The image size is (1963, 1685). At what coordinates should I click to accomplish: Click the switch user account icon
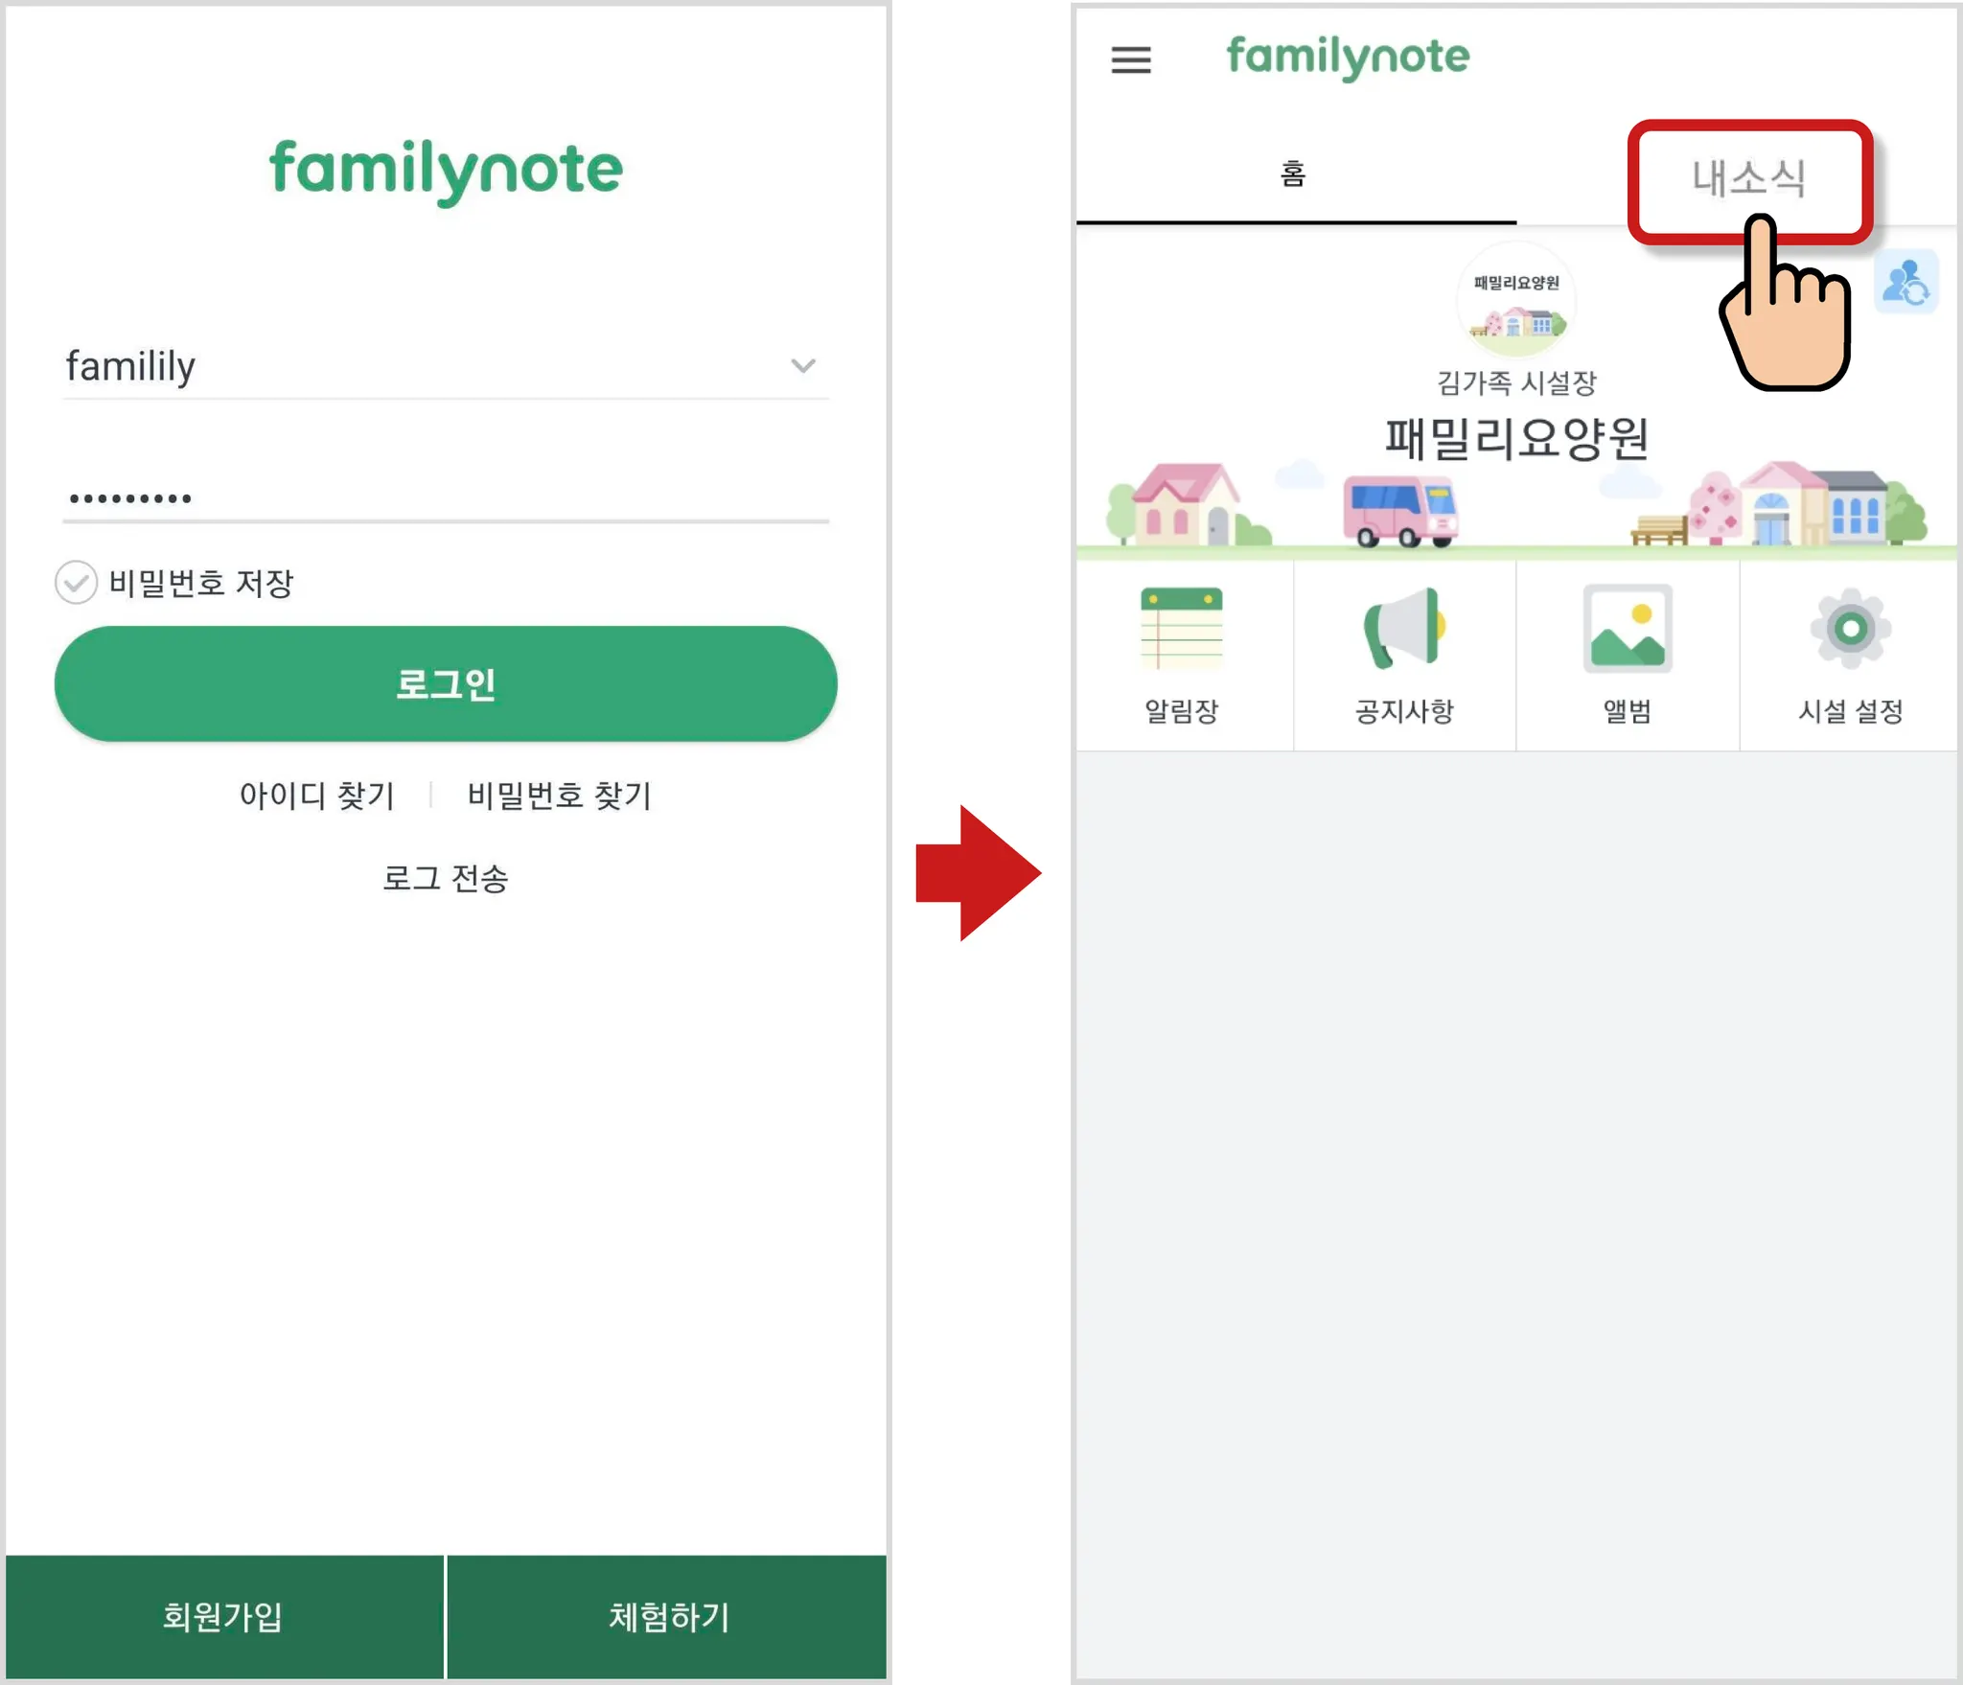1905,282
